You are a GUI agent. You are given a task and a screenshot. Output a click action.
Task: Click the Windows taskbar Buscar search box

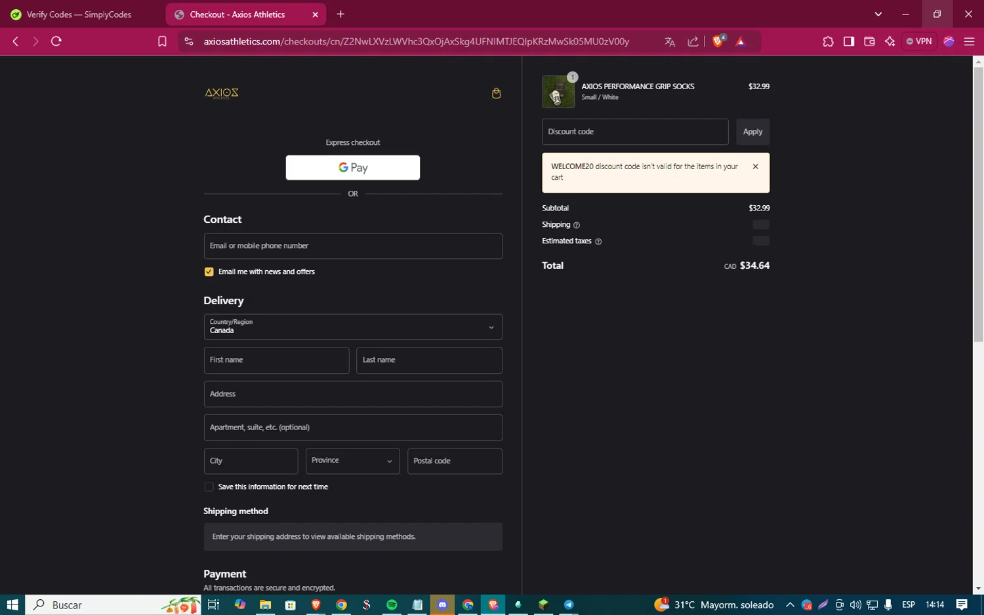(113, 605)
